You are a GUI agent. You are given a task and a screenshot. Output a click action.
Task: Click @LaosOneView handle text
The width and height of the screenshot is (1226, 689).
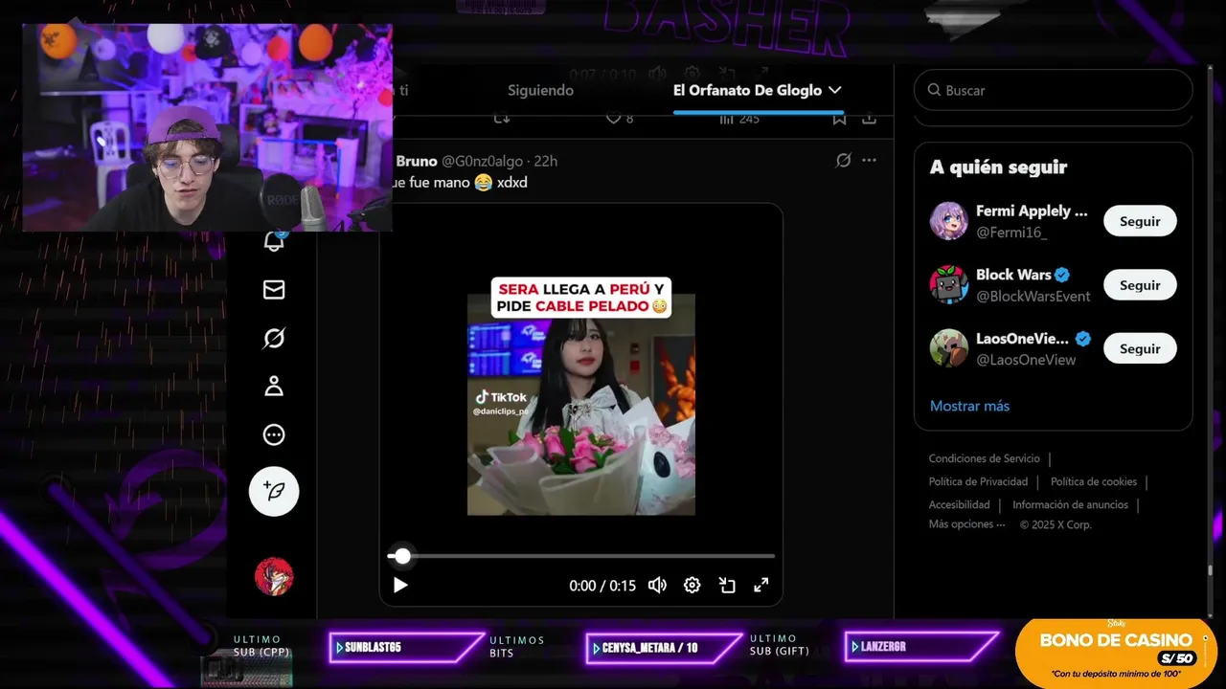1026,360
